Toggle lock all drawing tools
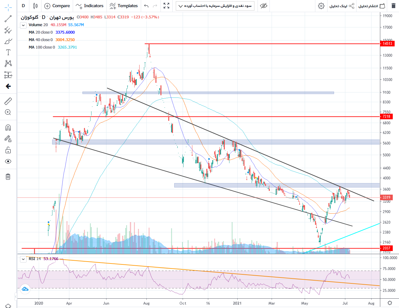The height and width of the screenshot is (308, 399). 8,150
